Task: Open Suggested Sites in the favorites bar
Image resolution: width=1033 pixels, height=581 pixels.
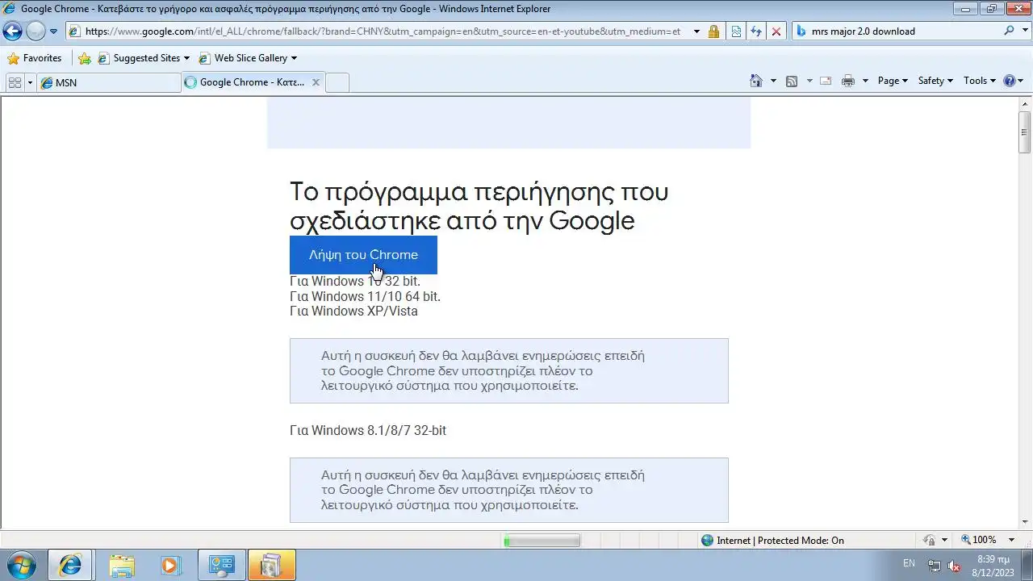Action: point(144,58)
